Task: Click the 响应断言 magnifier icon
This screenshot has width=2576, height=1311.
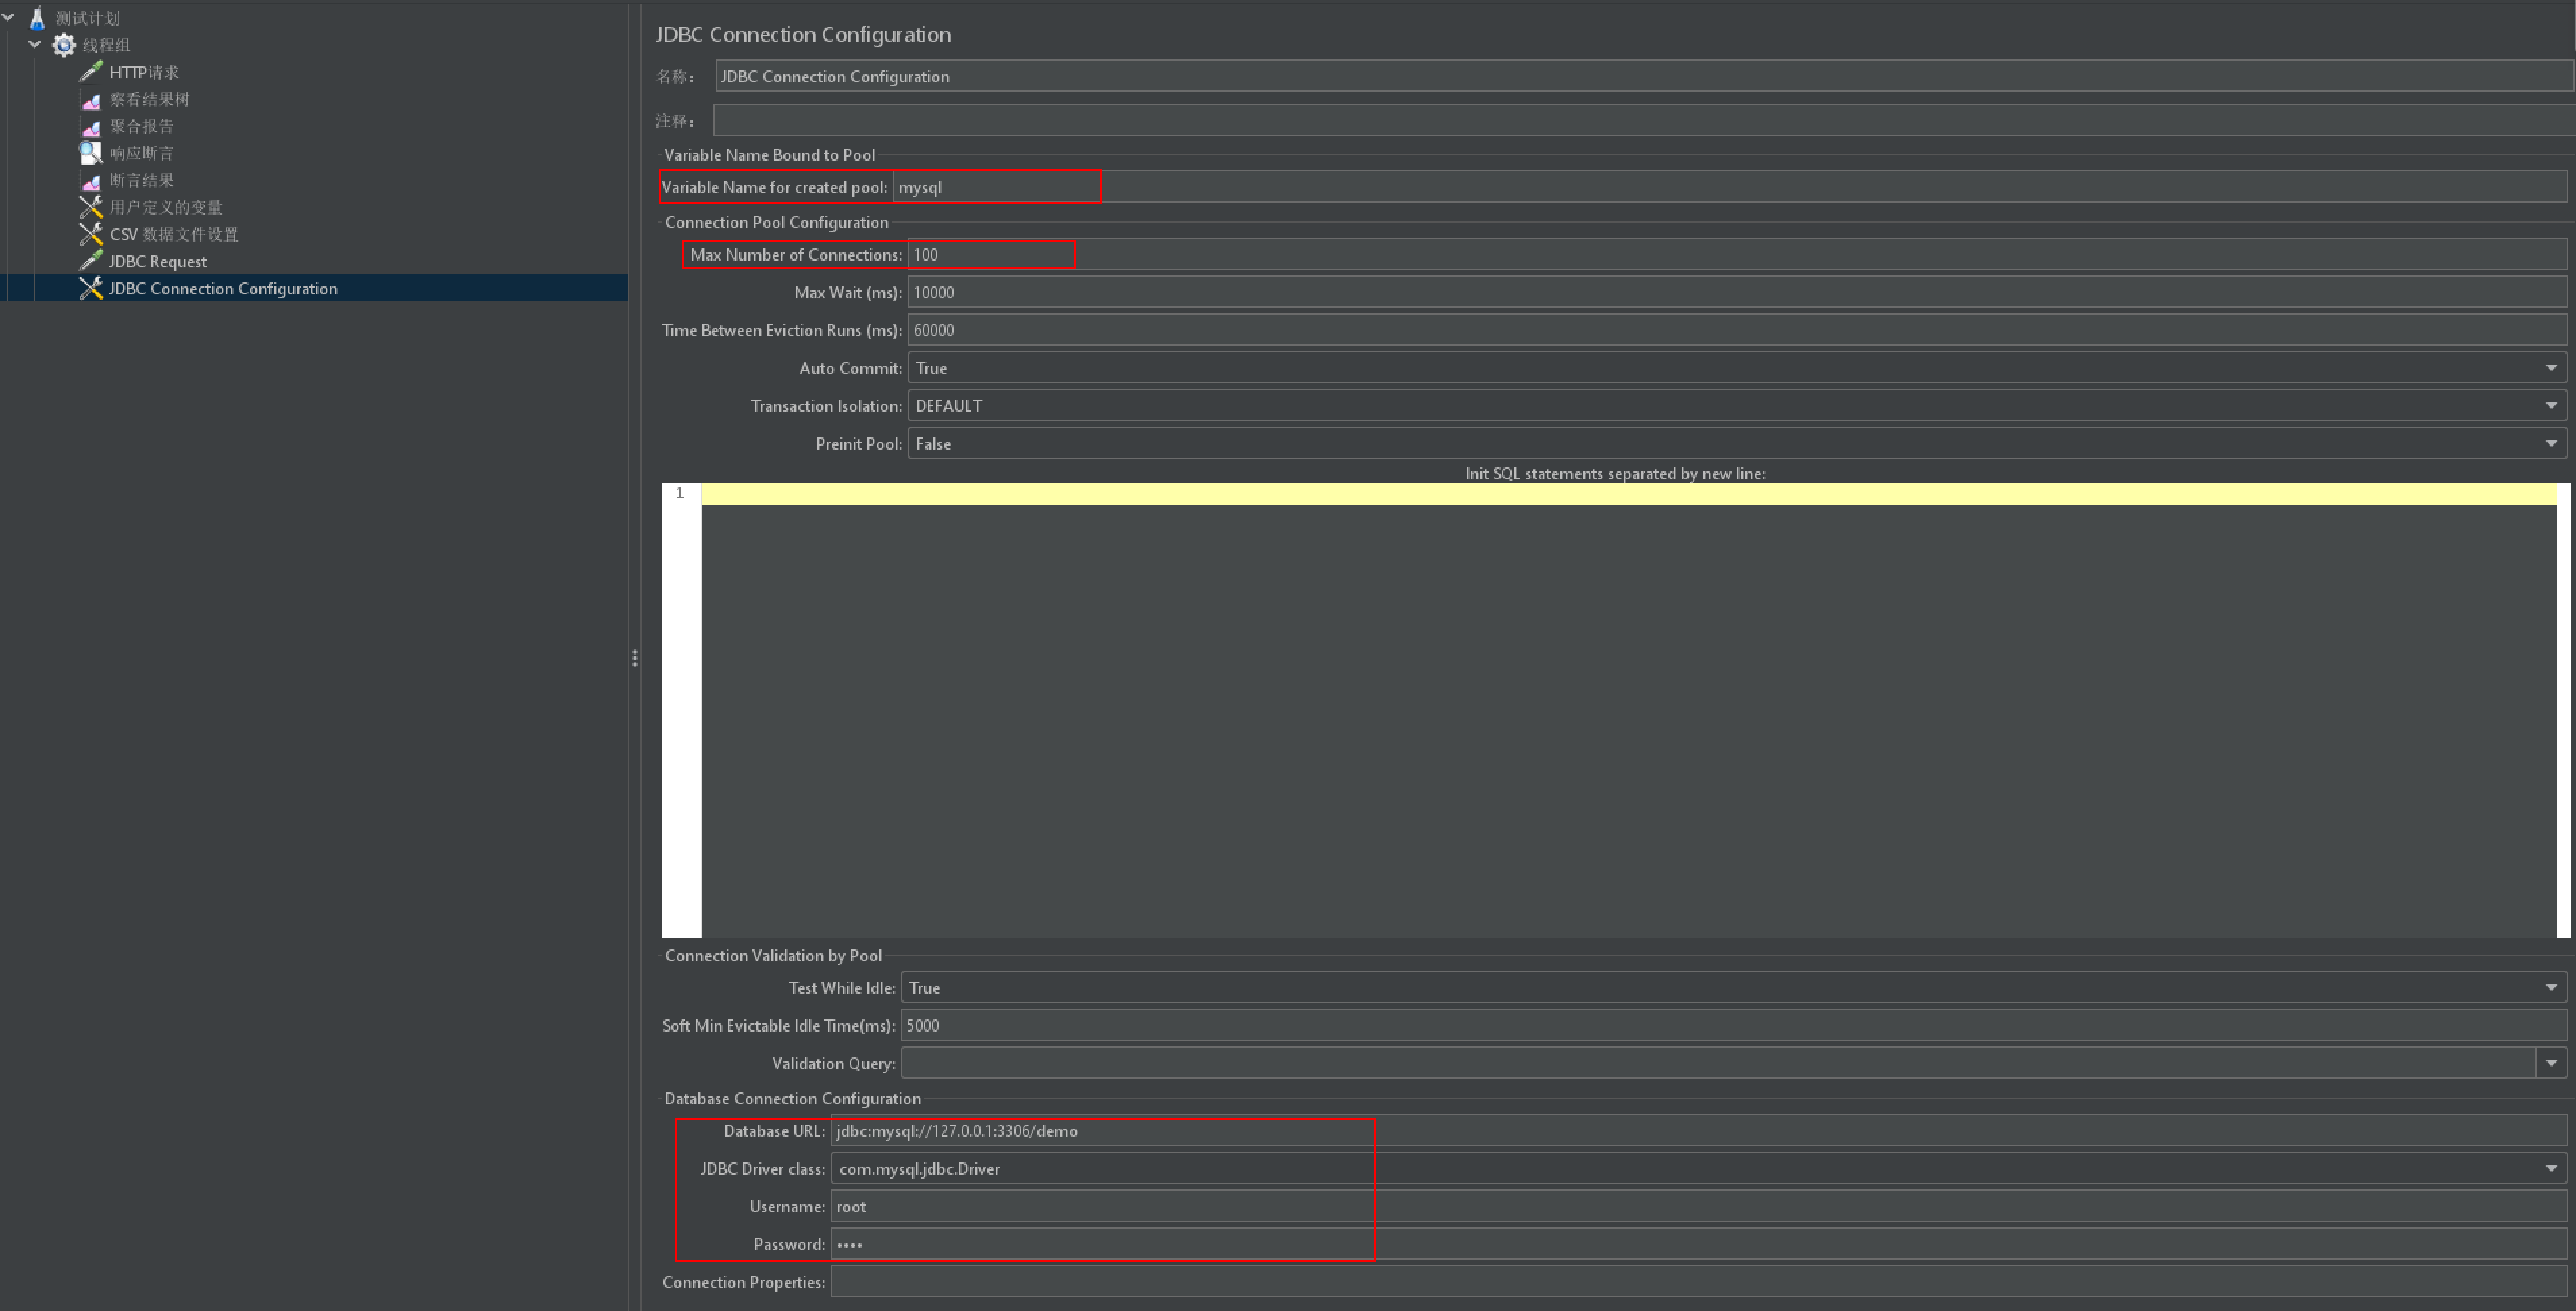Action: pyautogui.click(x=91, y=153)
